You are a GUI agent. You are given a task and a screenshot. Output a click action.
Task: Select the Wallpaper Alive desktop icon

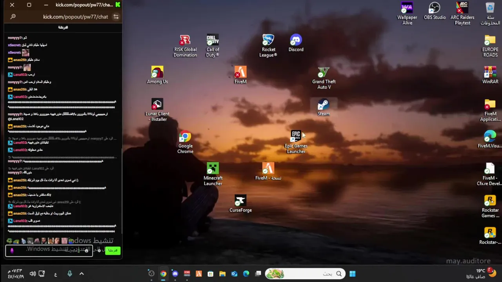click(407, 14)
